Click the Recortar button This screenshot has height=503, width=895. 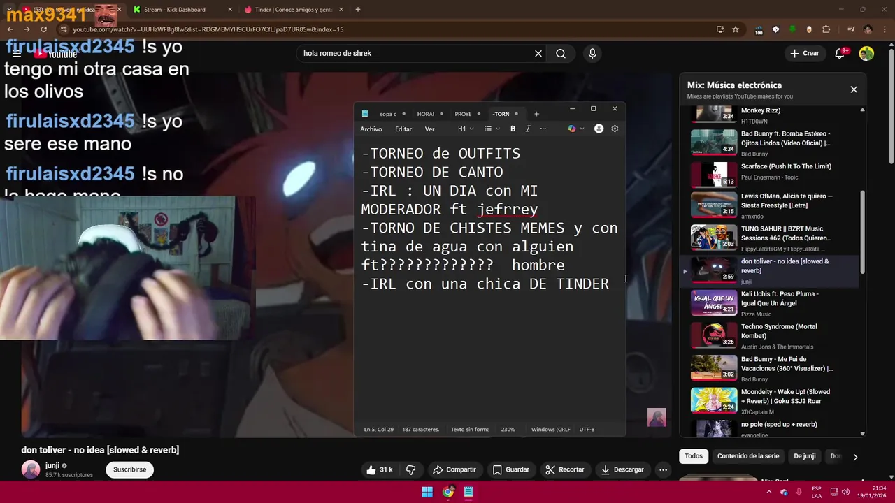[x=565, y=469]
